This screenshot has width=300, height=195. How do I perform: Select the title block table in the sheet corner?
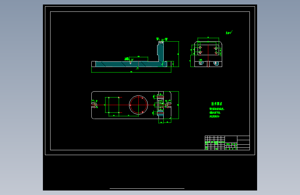pyautogui.click(x=227, y=143)
